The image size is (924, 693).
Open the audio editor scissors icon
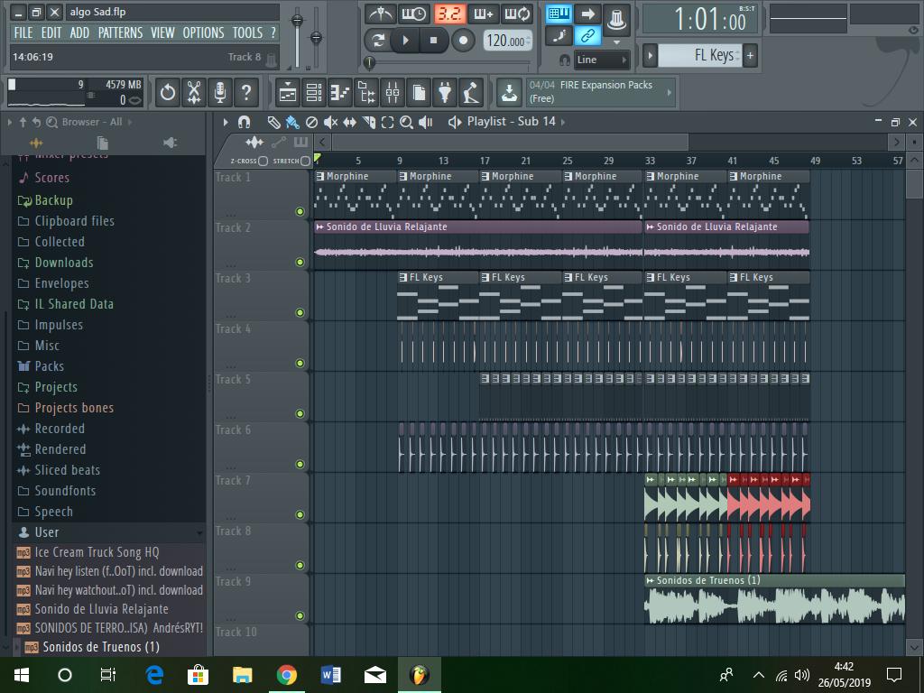pyautogui.click(x=194, y=93)
